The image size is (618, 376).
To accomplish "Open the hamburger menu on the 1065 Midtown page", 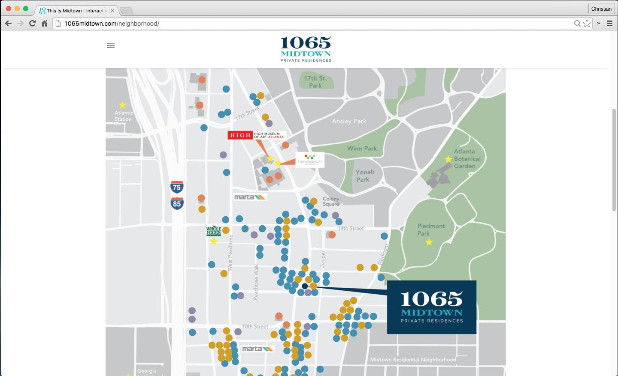I will click(111, 45).
